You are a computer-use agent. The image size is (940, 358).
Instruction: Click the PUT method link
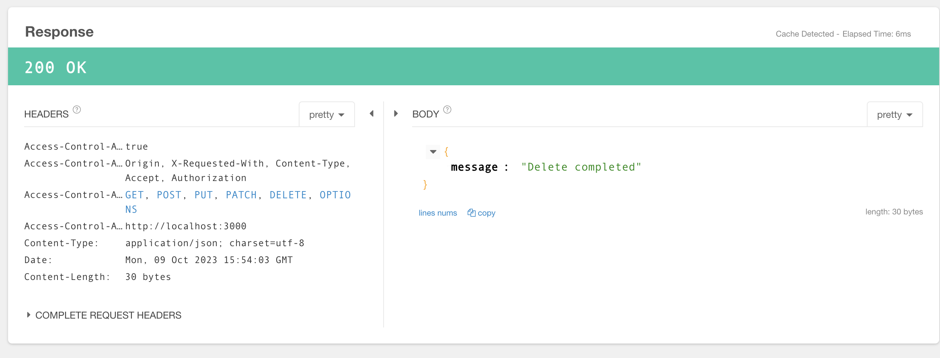click(204, 195)
